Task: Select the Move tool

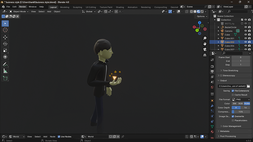Action: point(5,37)
